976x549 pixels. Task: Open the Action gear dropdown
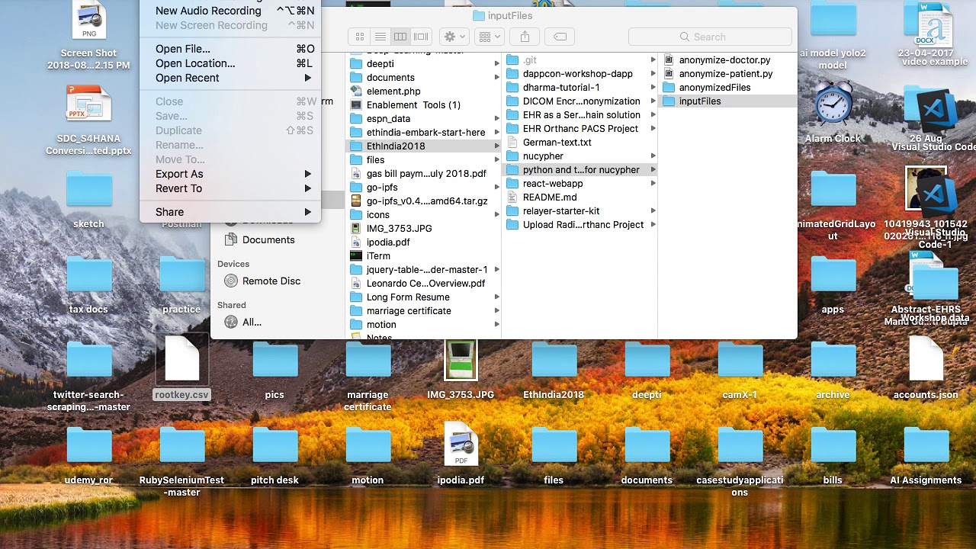(455, 37)
